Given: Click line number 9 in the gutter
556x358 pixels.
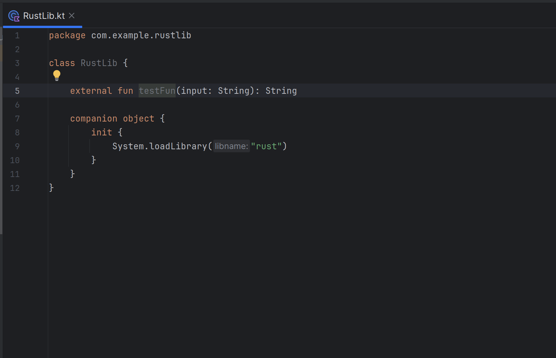Looking at the screenshot, I should tap(17, 146).
